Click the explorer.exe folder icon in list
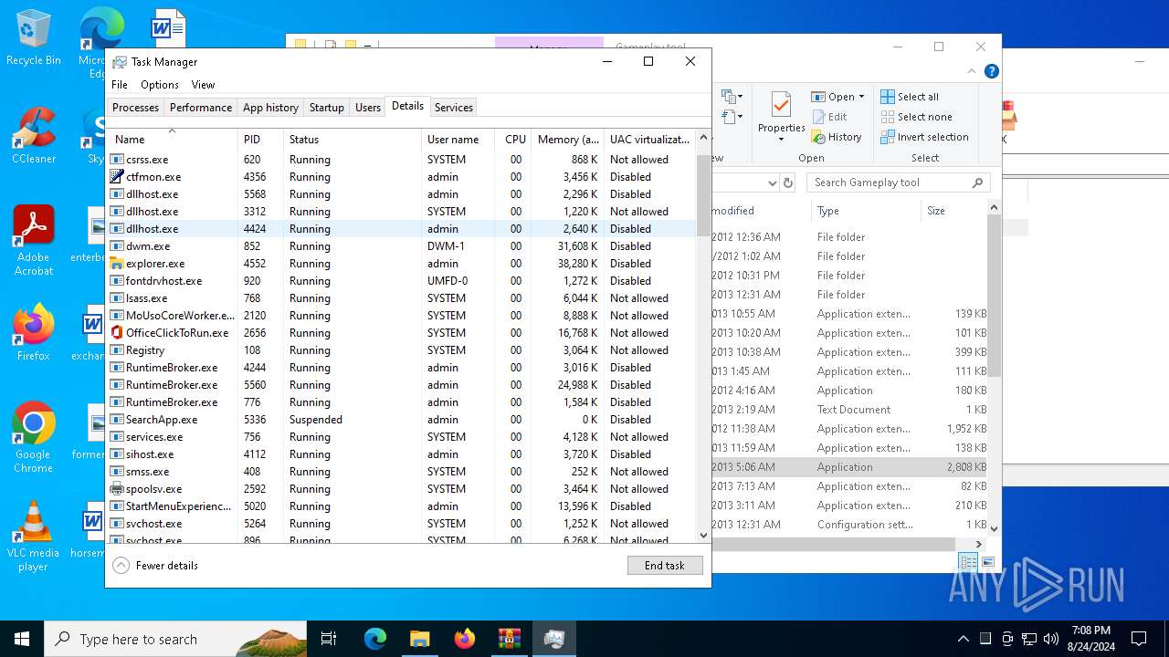1169x657 pixels. (x=117, y=264)
